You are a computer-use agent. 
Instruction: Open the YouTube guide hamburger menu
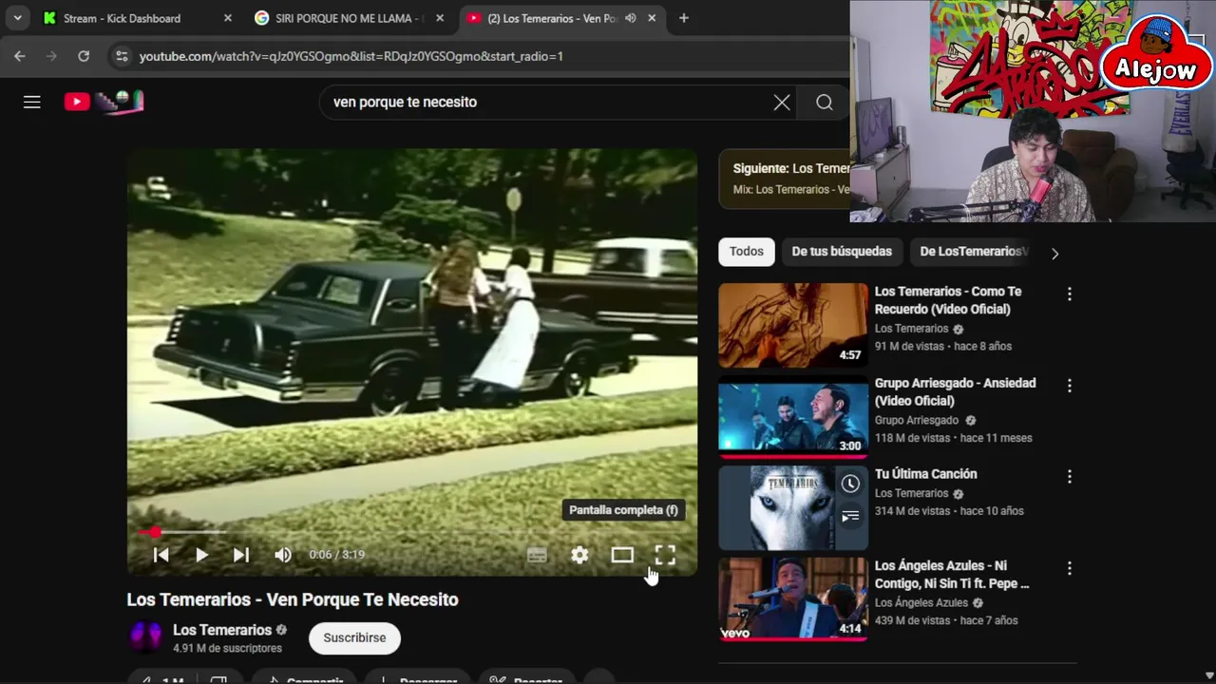click(32, 102)
